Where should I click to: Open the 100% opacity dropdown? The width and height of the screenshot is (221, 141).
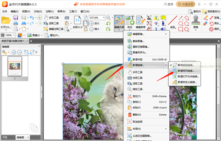tap(14, 35)
